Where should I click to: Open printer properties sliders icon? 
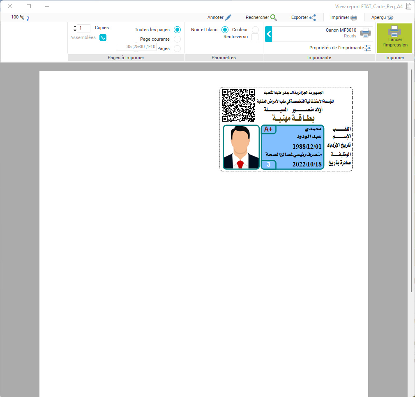point(368,48)
